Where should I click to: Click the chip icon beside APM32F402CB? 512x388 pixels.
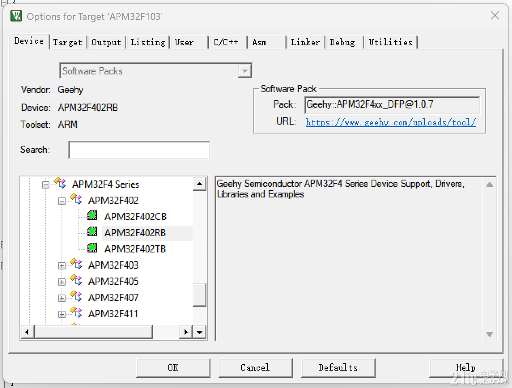tap(92, 216)
